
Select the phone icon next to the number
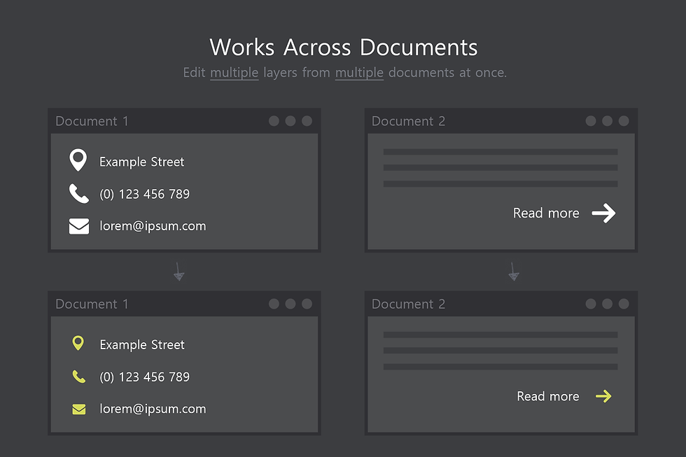click(x=78, y=193)
